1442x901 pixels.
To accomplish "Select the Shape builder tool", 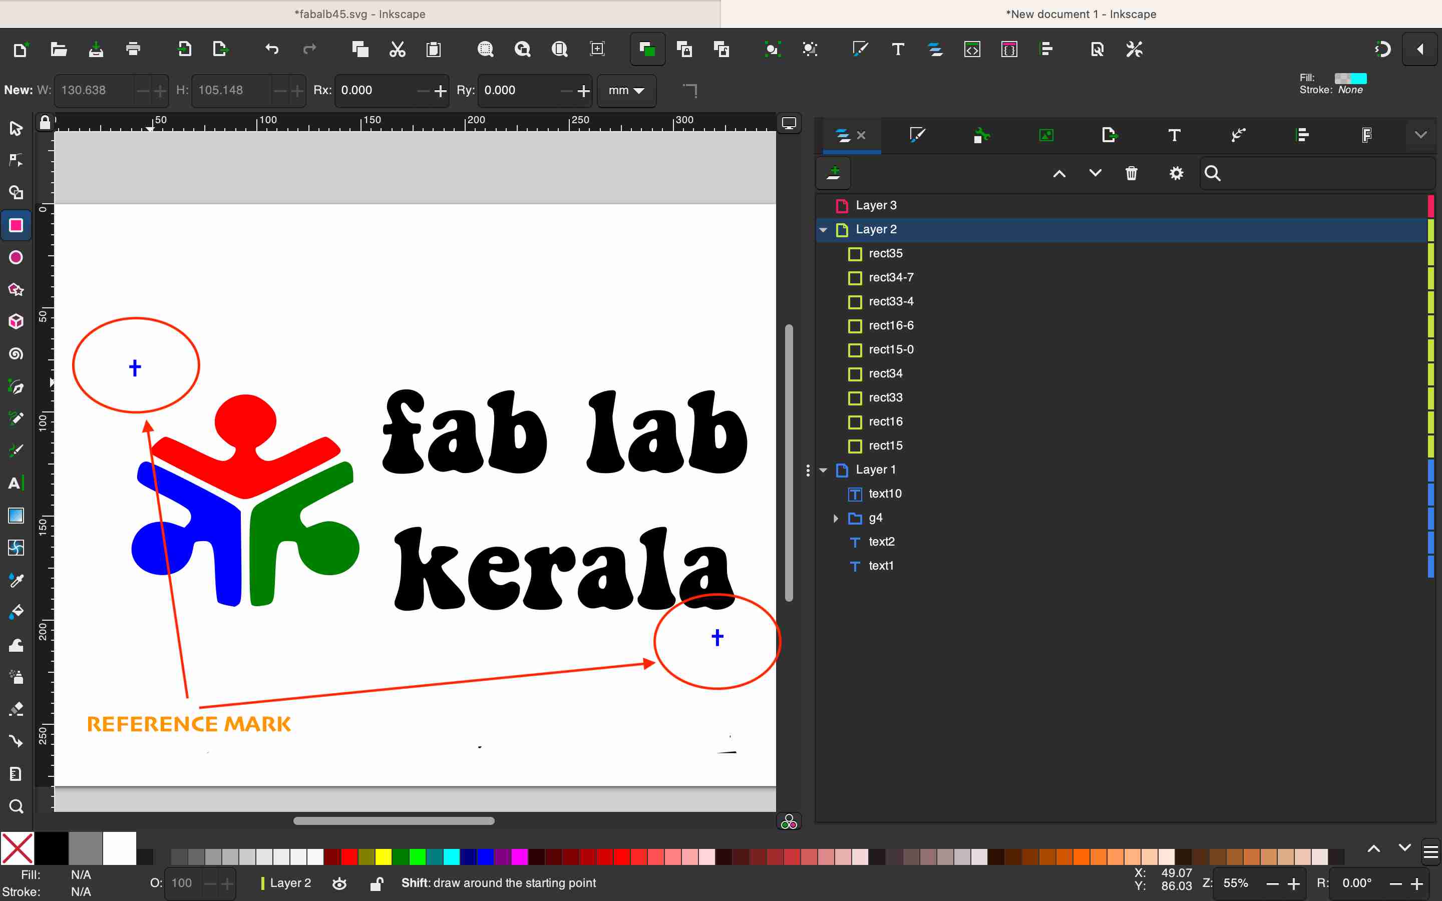I will [16, 193].
